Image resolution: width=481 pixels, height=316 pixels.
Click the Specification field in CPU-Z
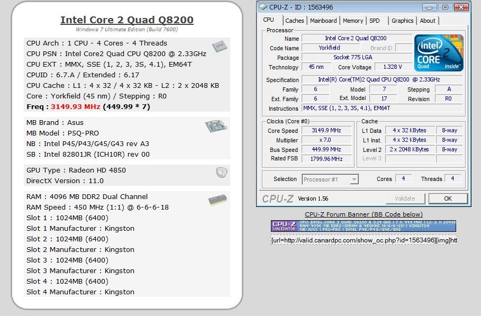(x=382, y=79)
